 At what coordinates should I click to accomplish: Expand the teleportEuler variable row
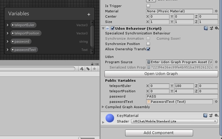tap(7, 25)
